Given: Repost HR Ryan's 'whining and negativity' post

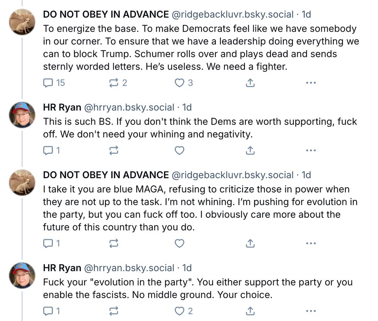Looking at the screenshot, I should click(x=113, y=150).
